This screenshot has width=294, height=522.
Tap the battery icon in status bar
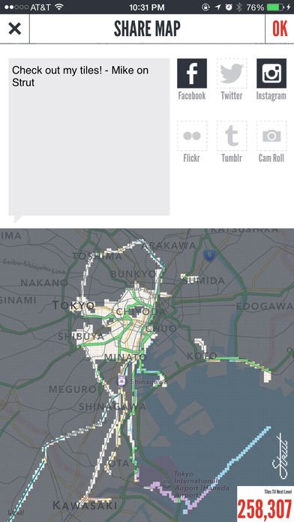275,7
